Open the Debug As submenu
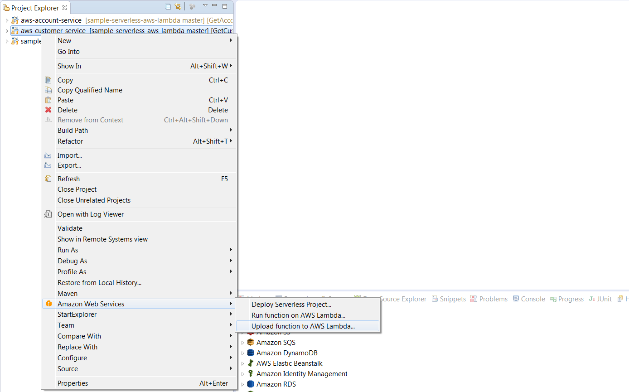The image size is (629, 392). pyautogui.click(x=139, y=261)
